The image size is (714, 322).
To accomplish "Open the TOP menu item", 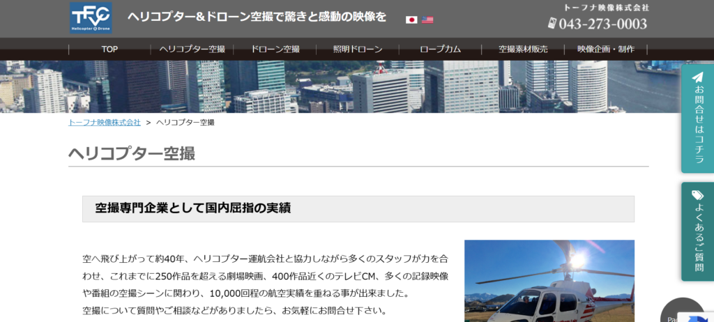I will coord(109,49).
